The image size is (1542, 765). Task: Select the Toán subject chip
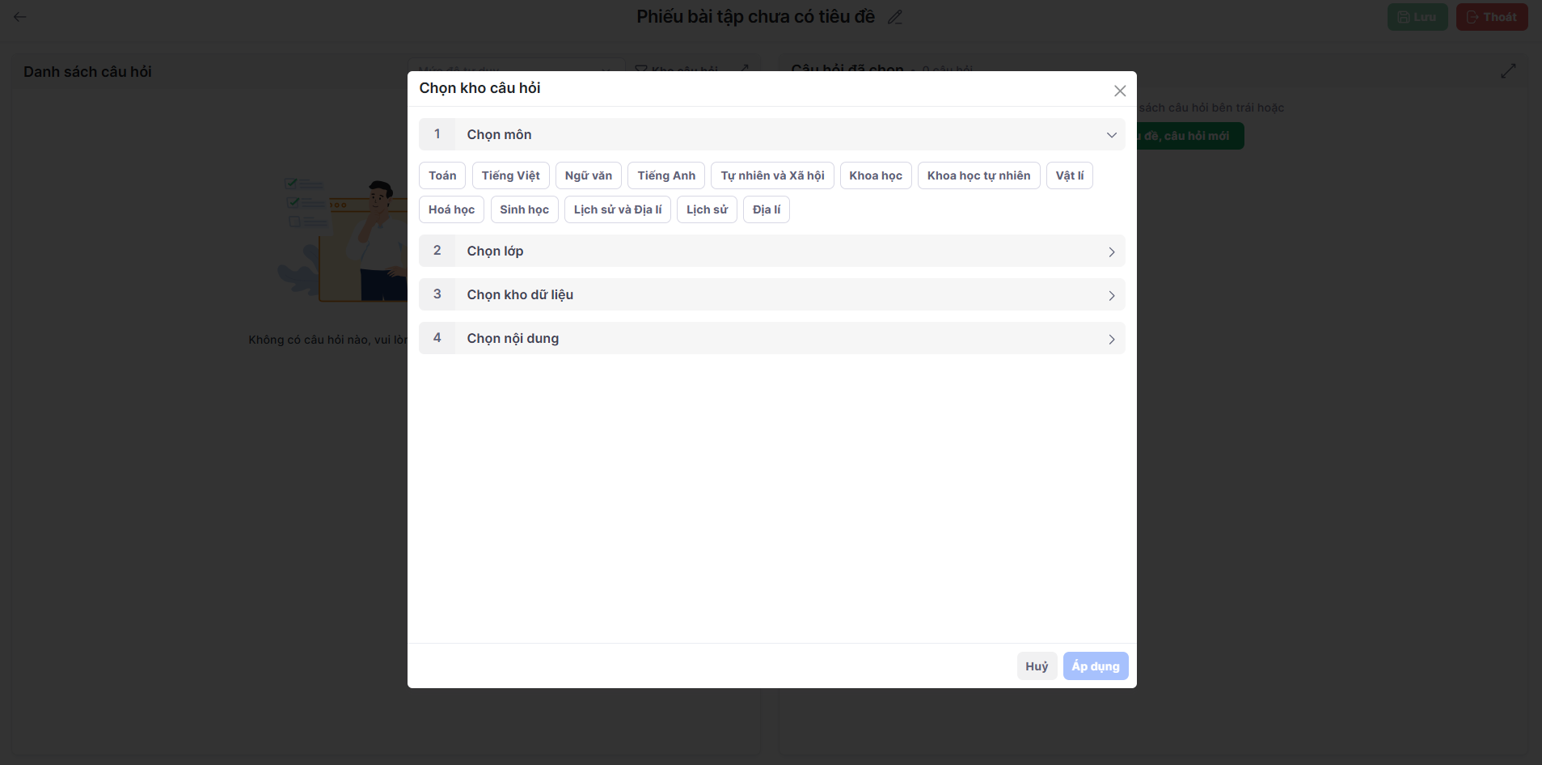point(442,175)
